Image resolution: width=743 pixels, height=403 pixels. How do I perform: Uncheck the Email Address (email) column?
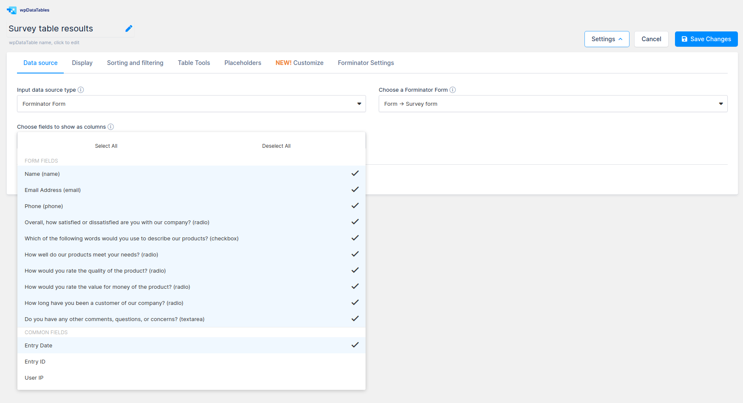point(355,189)
